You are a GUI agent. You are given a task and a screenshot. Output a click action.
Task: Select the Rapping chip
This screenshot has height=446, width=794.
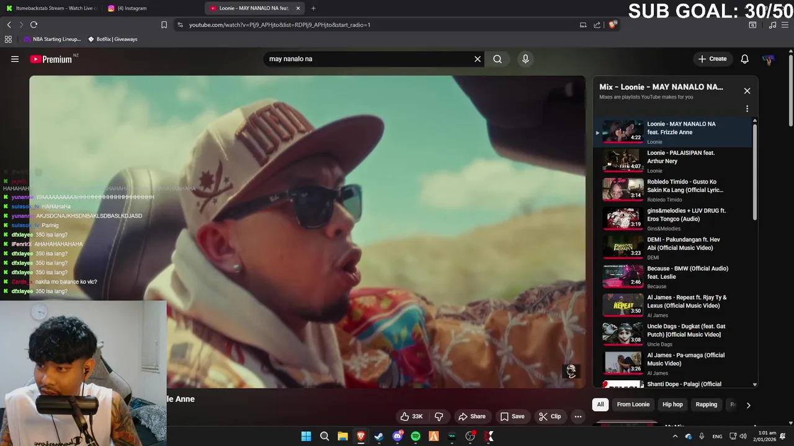click(706, 404)
